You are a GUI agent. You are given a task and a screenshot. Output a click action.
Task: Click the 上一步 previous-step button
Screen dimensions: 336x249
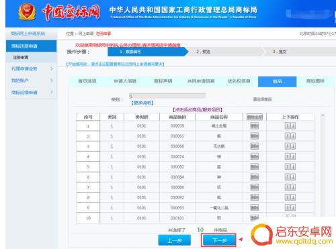[175, 240]
